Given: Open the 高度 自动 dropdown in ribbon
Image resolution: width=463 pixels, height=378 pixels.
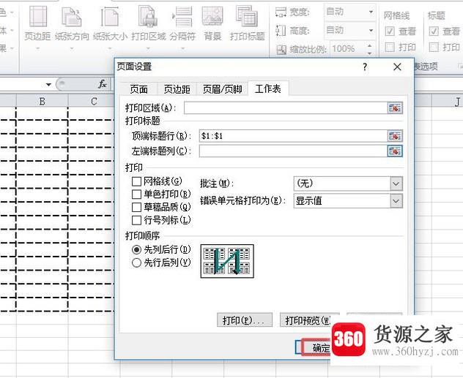Looking at the screenshot, I should pyautogui.click(x=371, y=31).
